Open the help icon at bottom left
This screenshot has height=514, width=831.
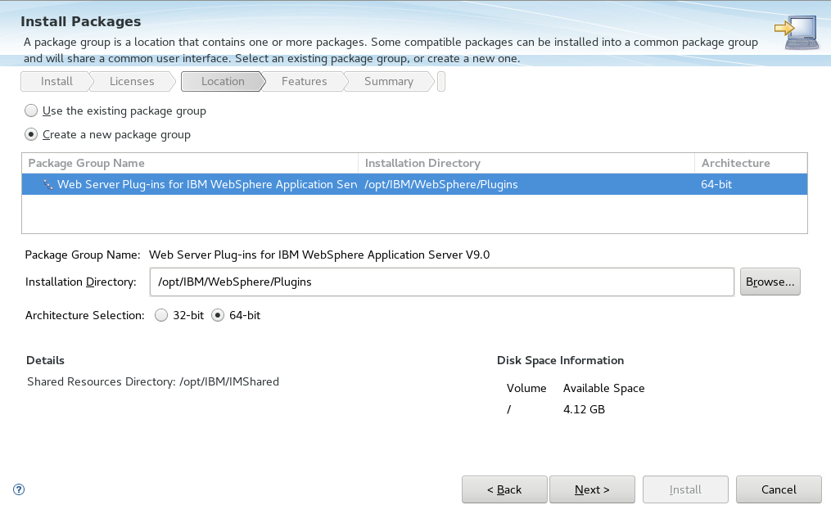click(19, 489)
